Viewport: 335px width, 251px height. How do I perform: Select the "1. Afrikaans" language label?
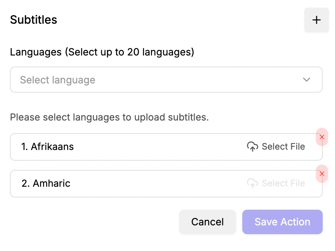pos(48,147)
